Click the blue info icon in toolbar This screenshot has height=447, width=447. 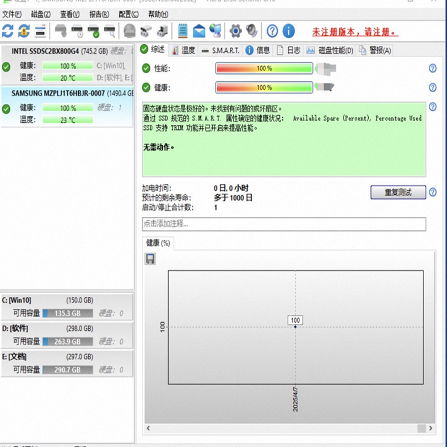pos(289,31)
